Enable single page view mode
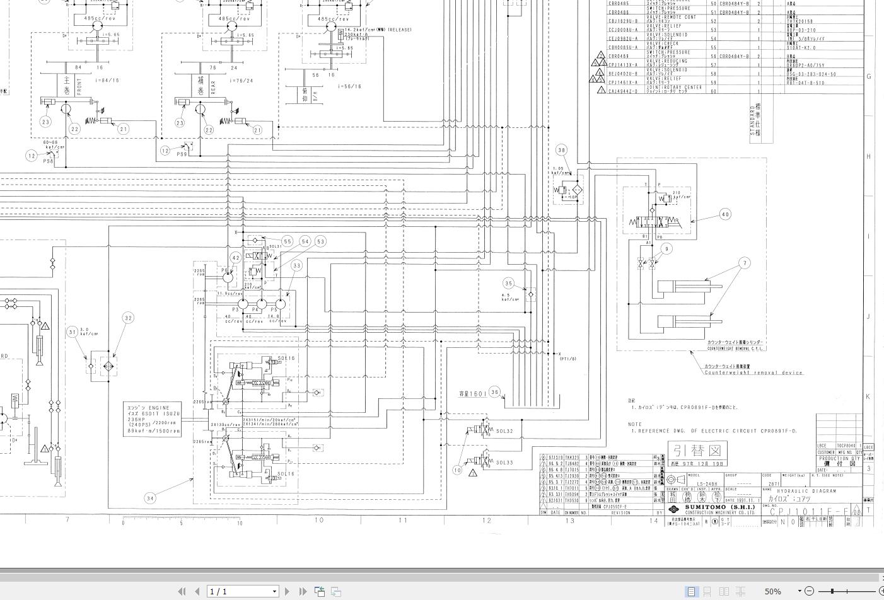The width and height of the screenshot is (884, 600). coord(692,591)
